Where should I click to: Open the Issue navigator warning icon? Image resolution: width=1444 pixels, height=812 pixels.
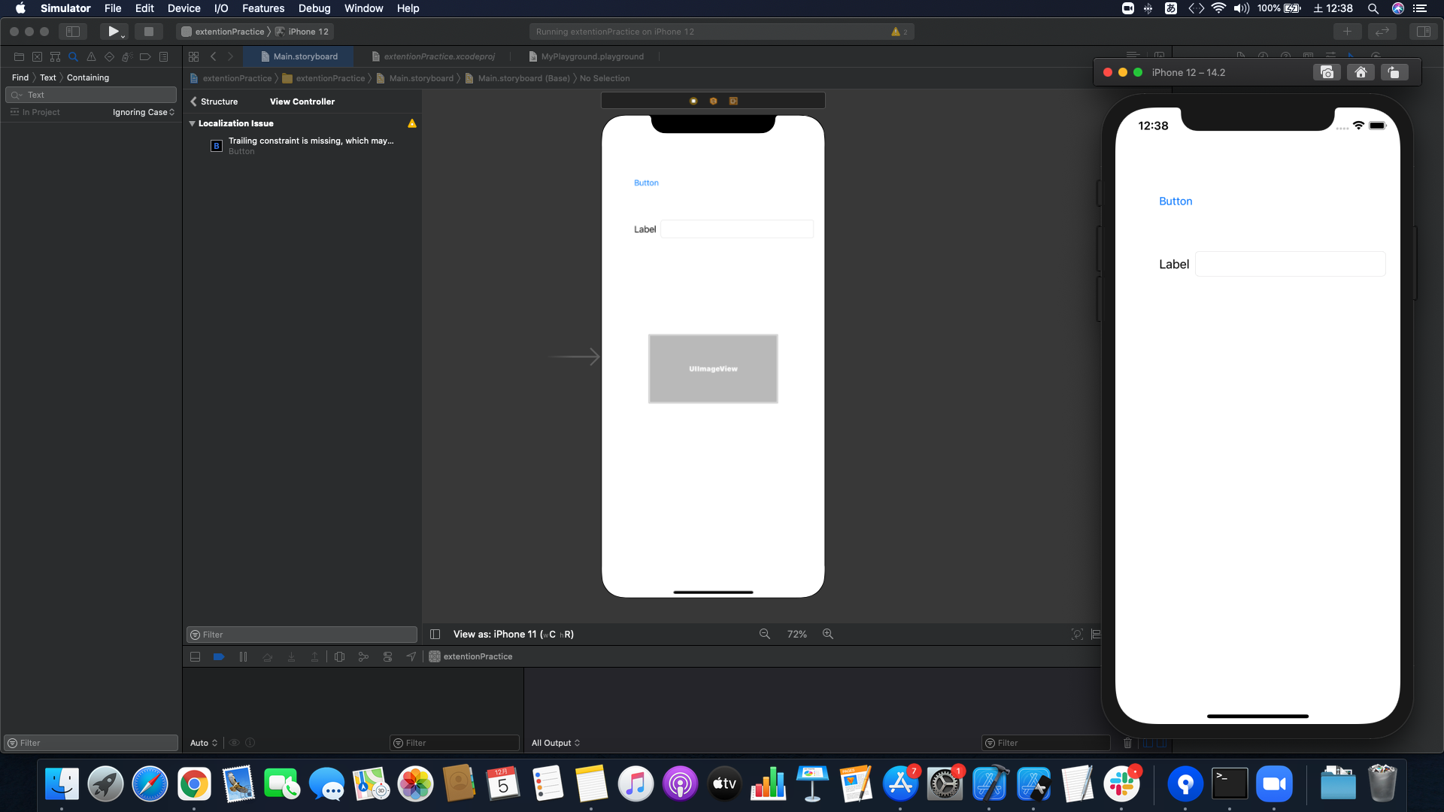pyautogui.click(x=91, y=56)
